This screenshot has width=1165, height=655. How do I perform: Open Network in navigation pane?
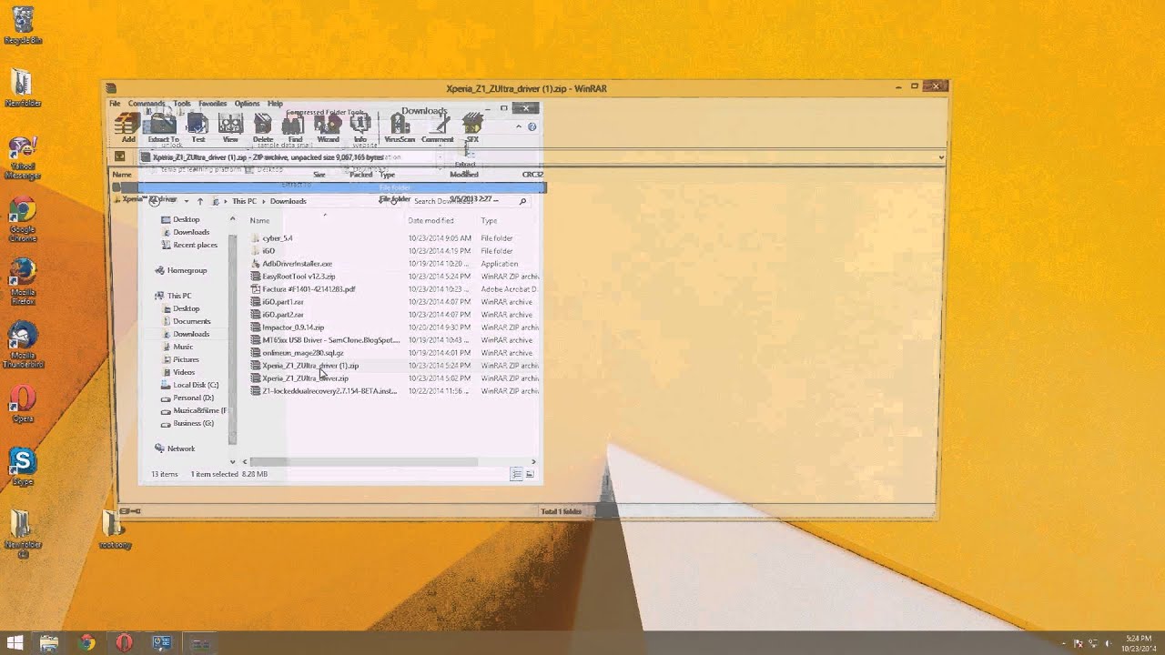(181, 448)
